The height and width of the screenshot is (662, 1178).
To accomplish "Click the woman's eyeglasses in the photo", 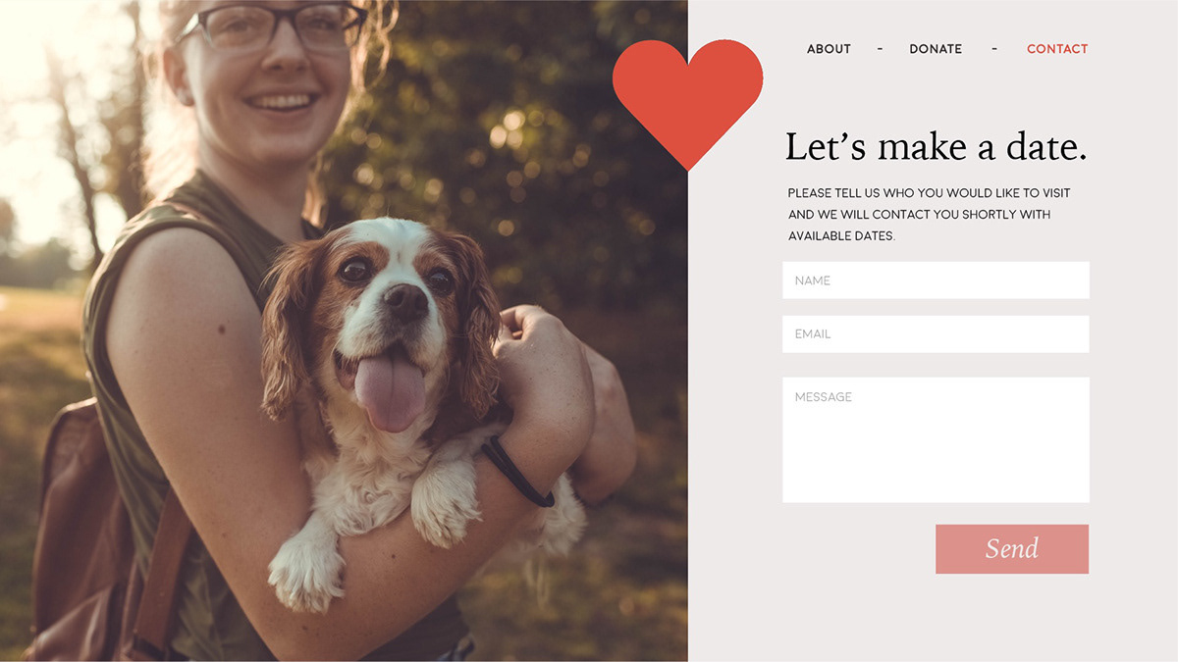I will pyautogui.click(x=271, y=26).
